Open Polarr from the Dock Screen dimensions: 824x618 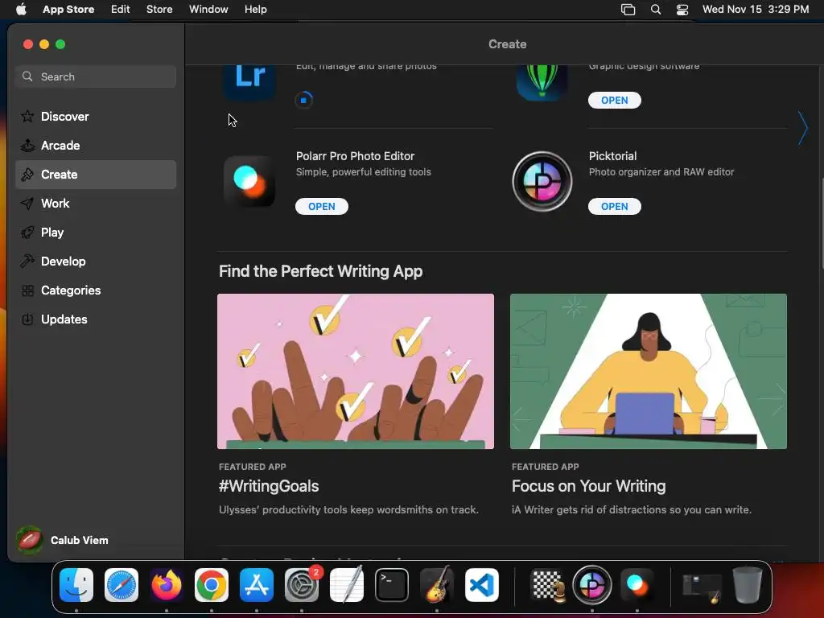pos(637,585)
